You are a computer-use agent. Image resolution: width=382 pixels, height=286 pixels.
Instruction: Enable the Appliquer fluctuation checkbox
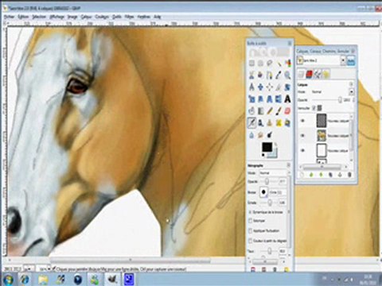(x=250, y=230)
